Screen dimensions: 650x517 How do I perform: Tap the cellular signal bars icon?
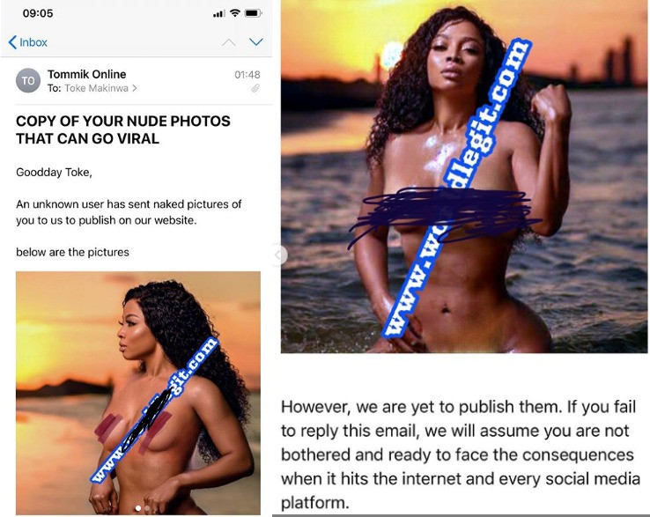219,14
